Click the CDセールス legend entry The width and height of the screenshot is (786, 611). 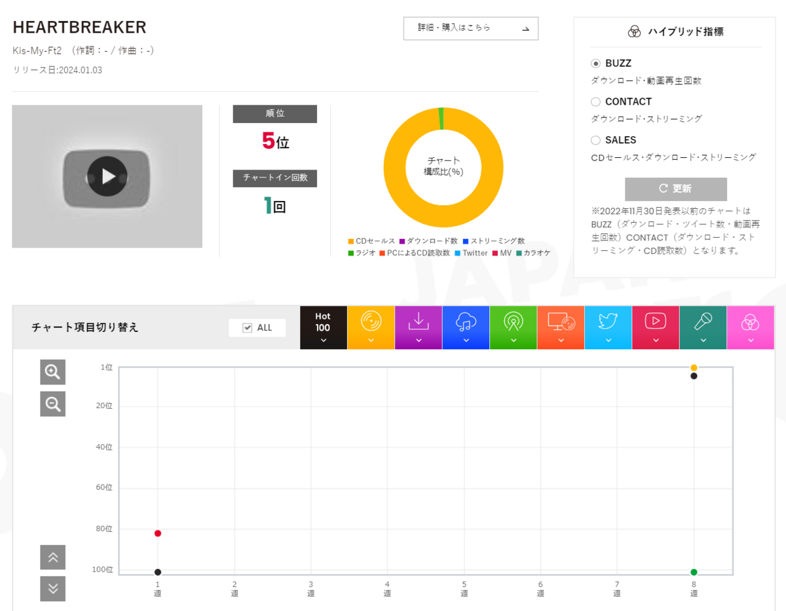tap(371, 241)
